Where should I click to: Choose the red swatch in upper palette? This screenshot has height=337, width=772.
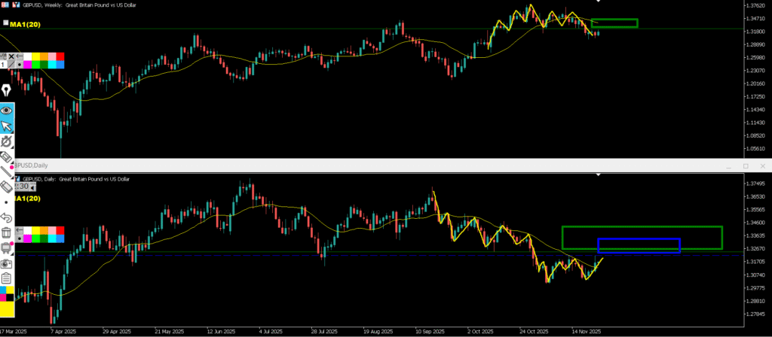(60, 56)
